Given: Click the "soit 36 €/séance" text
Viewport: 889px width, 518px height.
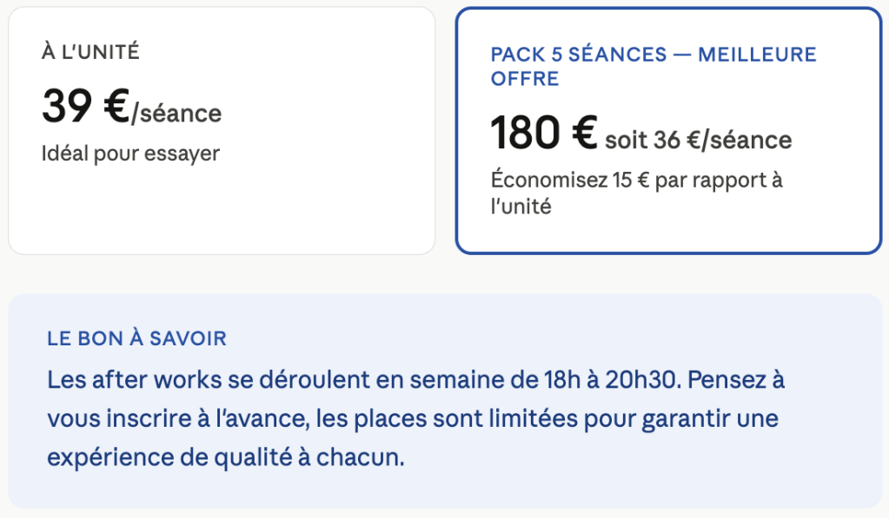Looking at the screenshot, I should [698, 140].
